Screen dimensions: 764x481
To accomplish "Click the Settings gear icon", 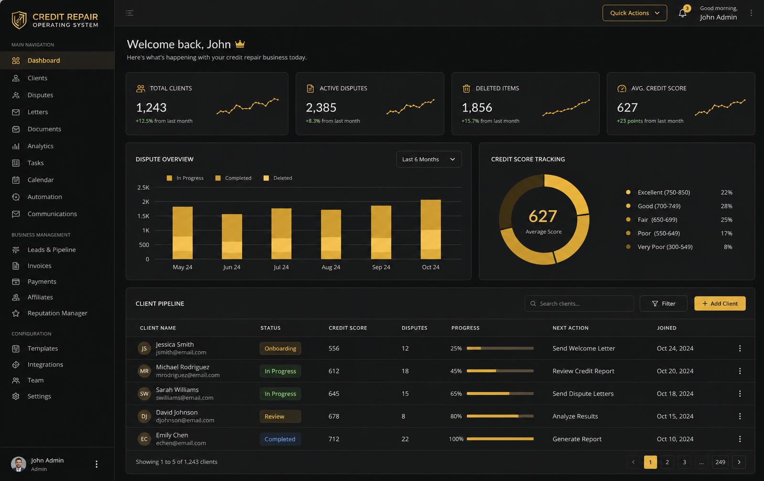I will [x=16, y=396].
